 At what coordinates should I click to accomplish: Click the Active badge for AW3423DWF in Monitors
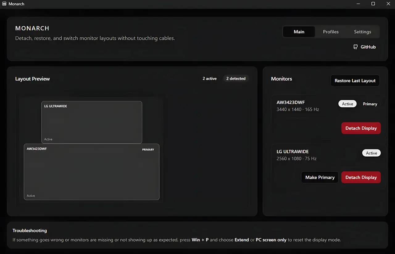347,104
